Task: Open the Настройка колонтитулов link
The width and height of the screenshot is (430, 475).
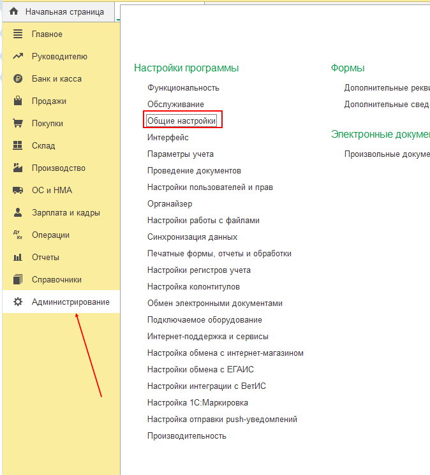Action: coord(193,287)
